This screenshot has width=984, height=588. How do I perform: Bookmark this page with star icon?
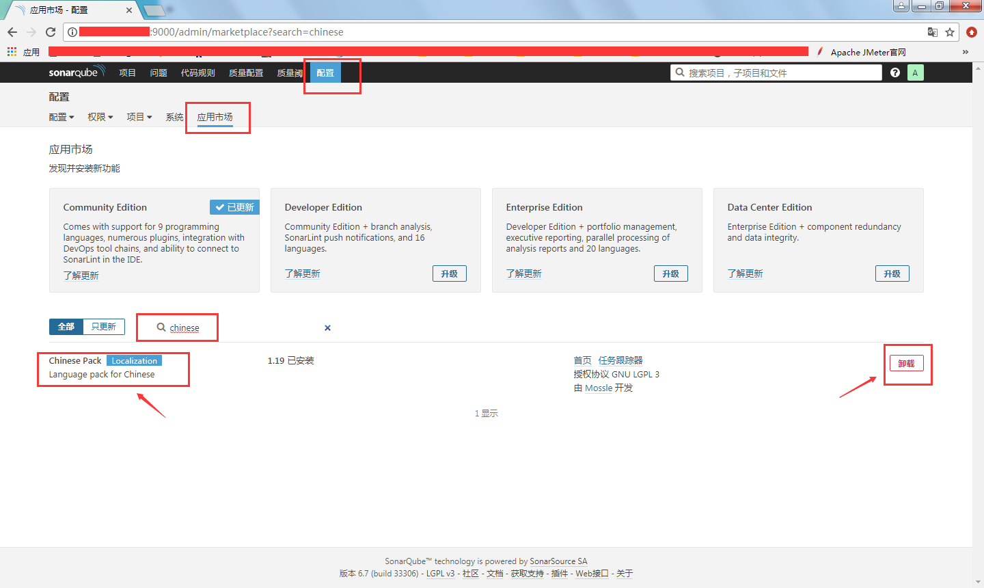pyautogui.click(x=950, y=32)
